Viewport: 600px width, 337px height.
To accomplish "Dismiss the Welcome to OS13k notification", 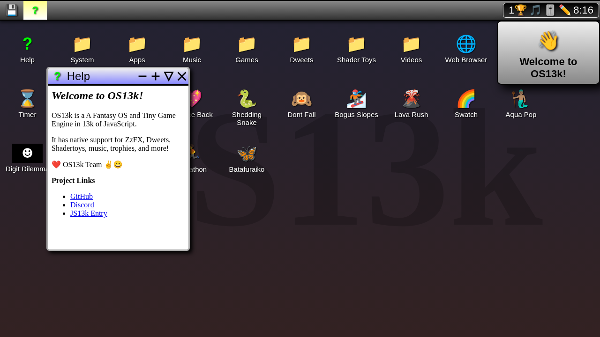I will click(x=548, y=53).
